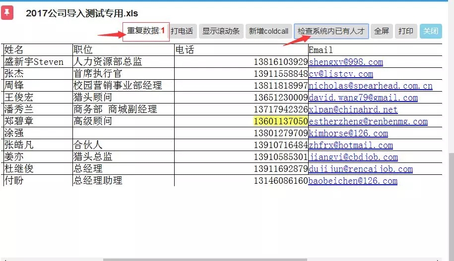Select name cell 杜继俊
Viewport: 454px width, 261px height.
tap(38, 168)
